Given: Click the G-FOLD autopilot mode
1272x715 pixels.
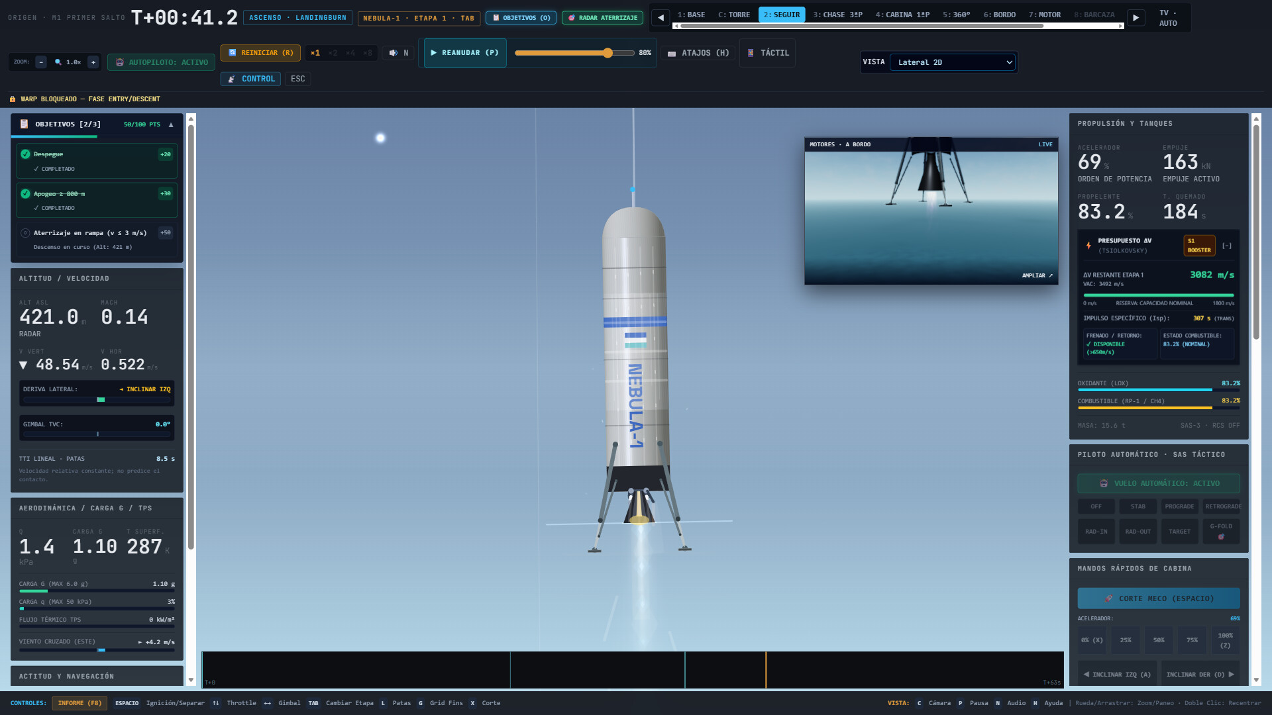Looking at the screenshot, I should point(1221,531).
